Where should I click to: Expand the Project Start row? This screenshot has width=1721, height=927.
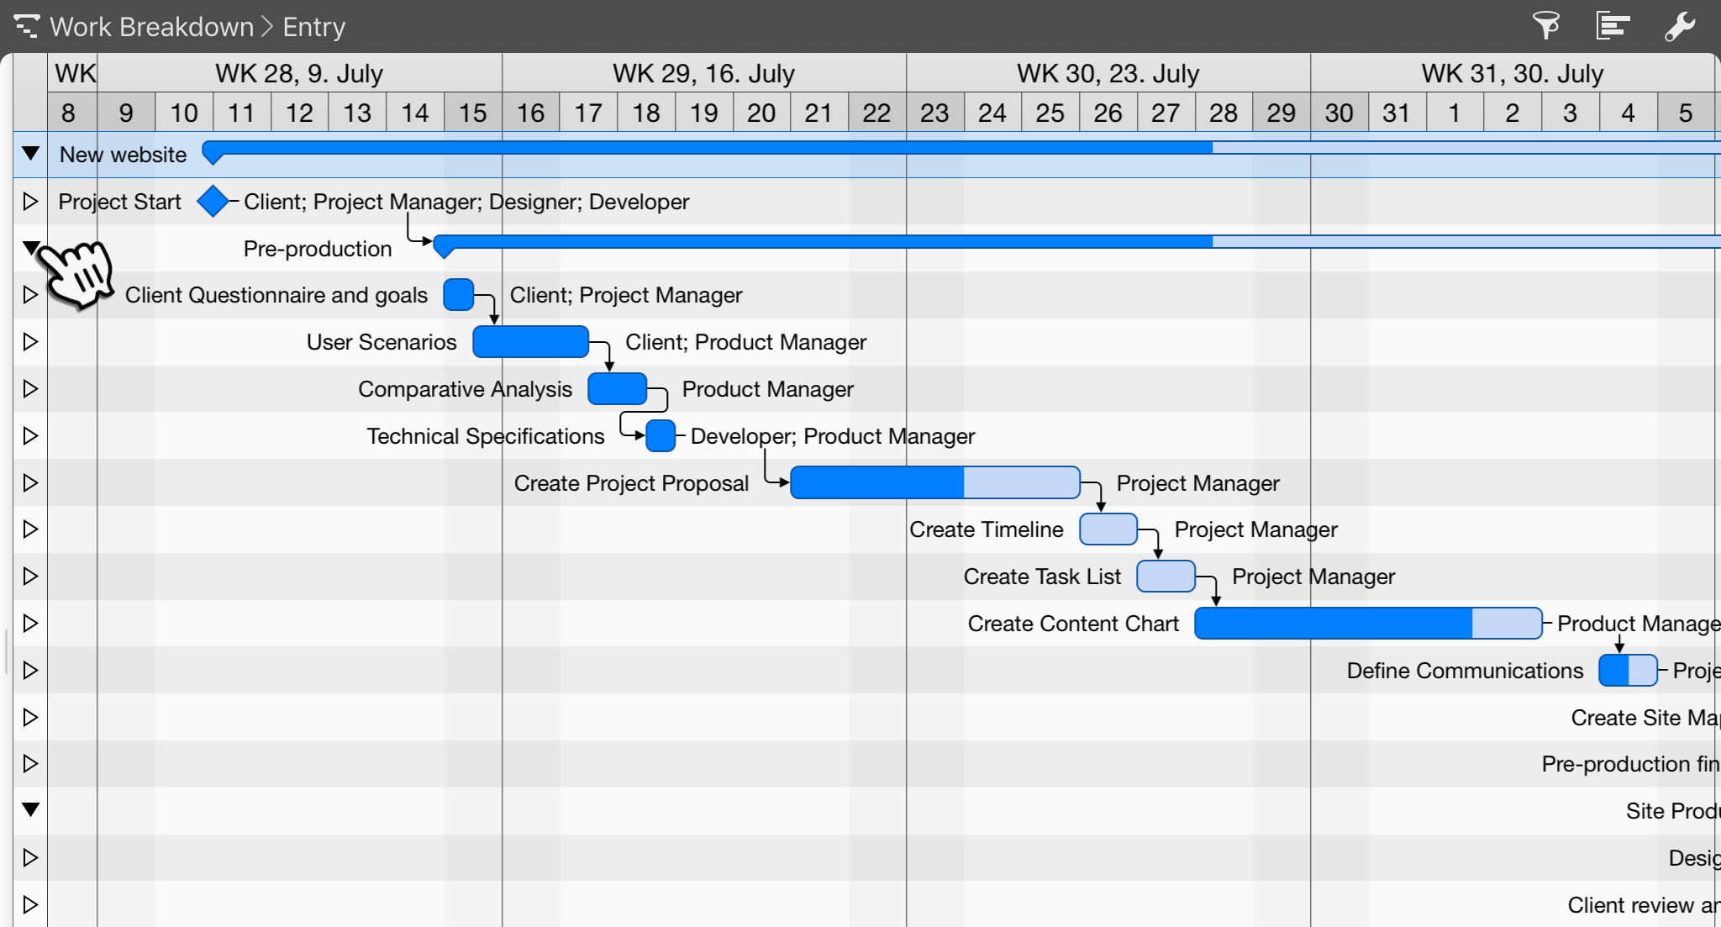click(30, 202)
